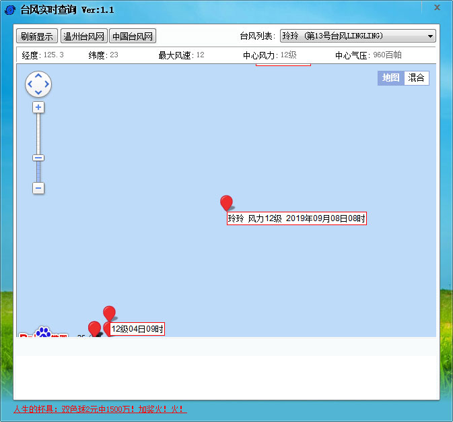The height and width of the screenshot is (422, 453).
Task: Open 温州台风网 website button
Action: point(83,36)
